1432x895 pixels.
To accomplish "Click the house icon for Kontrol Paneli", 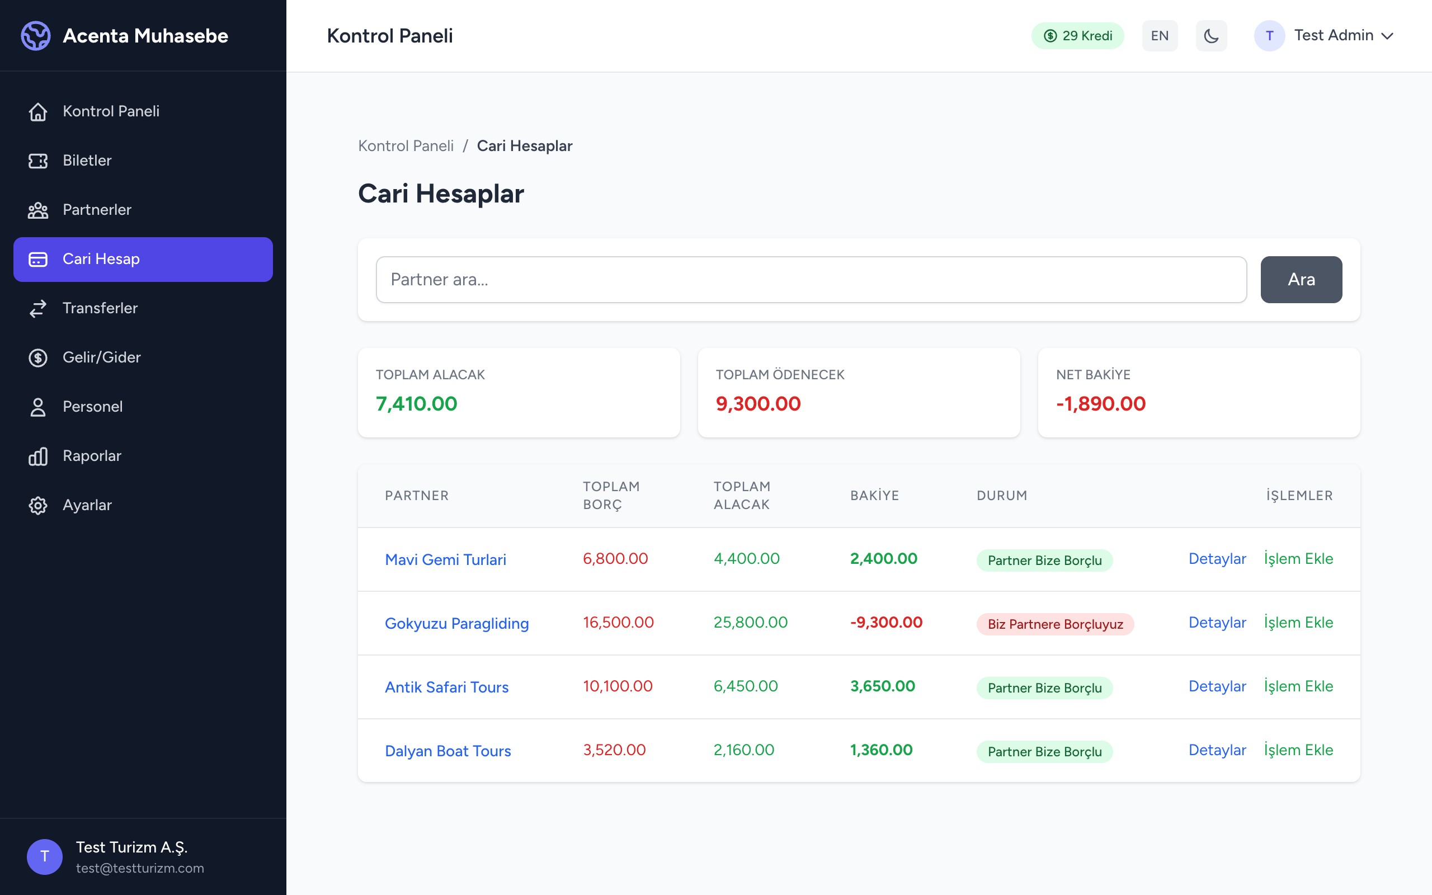I will pos(38,111).
